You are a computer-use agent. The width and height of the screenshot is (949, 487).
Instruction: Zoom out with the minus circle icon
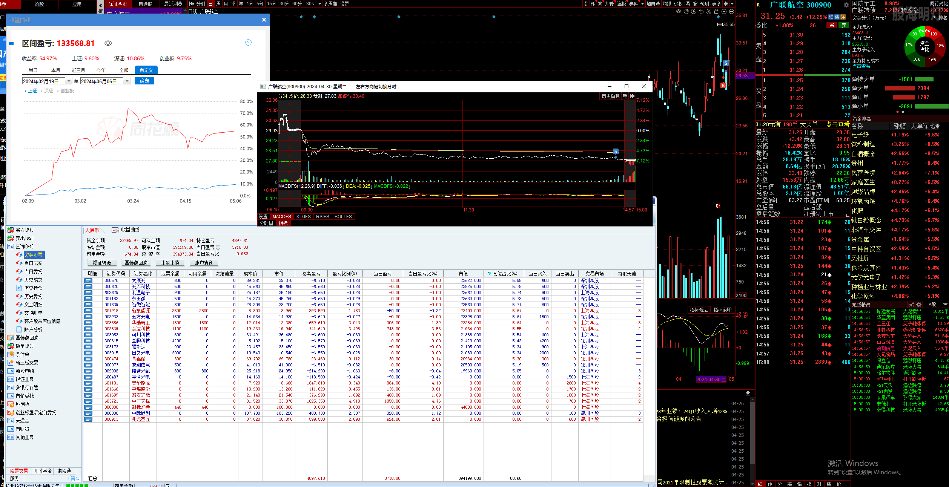pos(731,12)
